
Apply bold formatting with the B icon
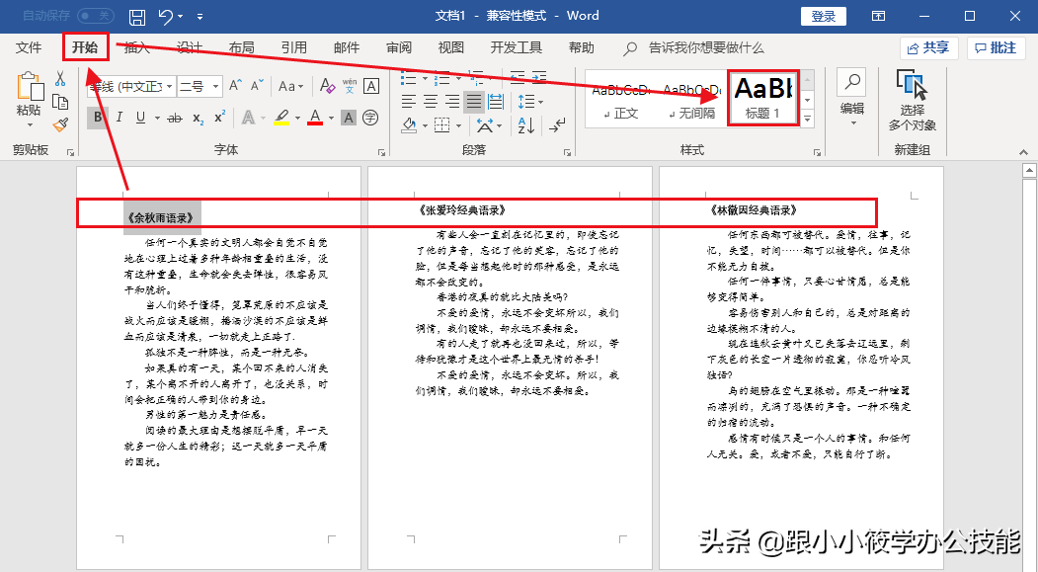pyautogui.click(x=98, y=118)
